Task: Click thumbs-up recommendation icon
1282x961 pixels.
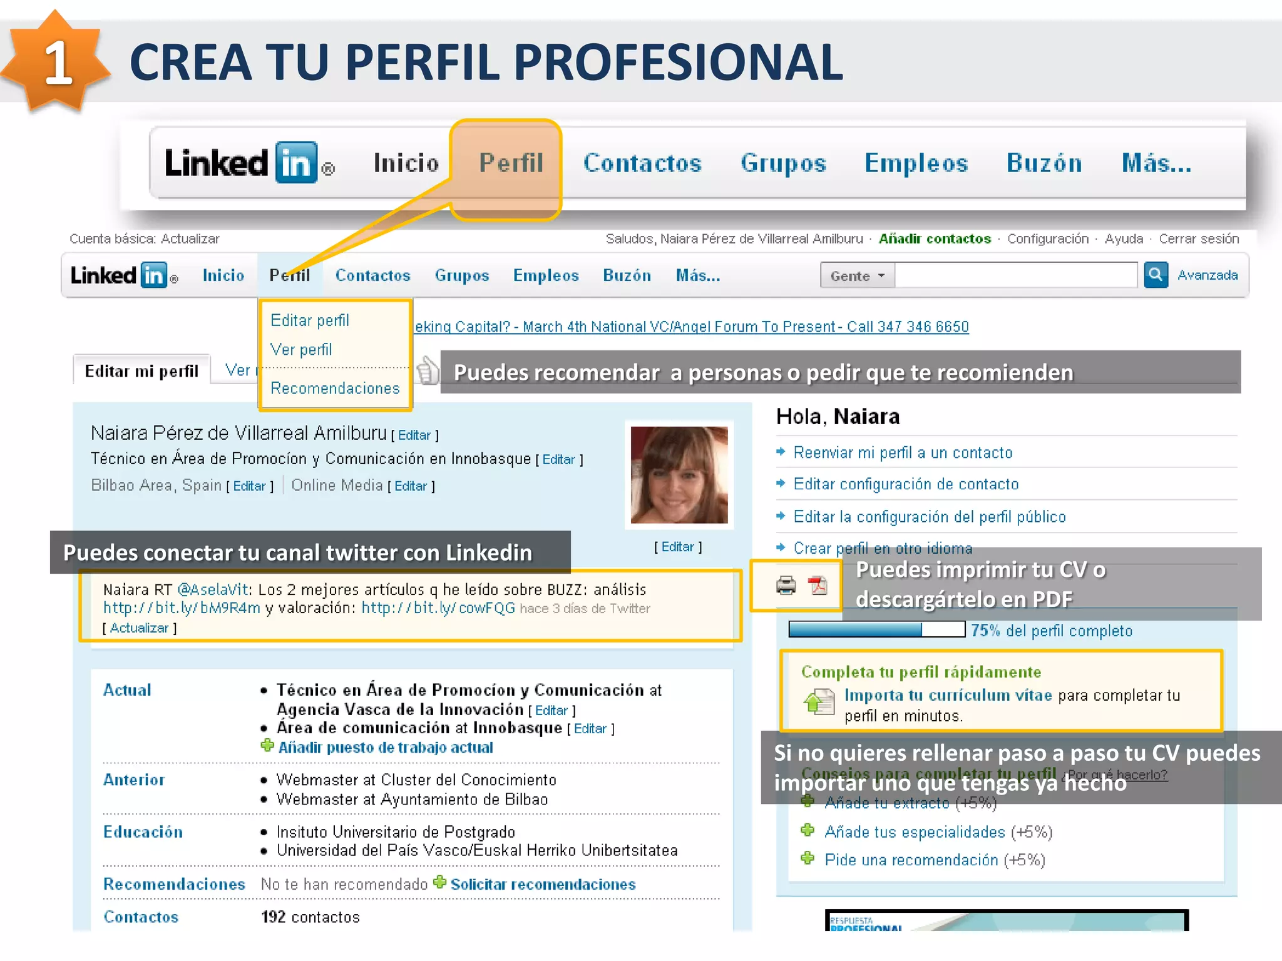Action: (x=428, y=370)
